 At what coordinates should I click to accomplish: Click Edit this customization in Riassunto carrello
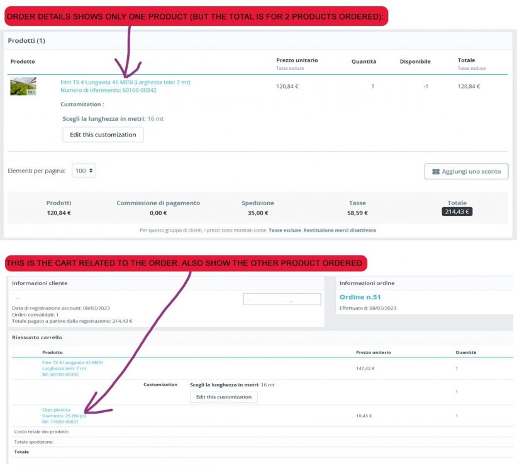222,396
